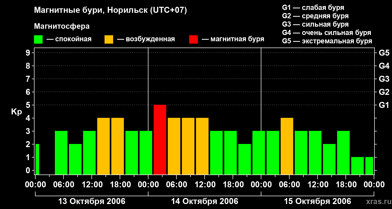
Task: Click the 00:00 label starting 14 October
Action: point(148,185)
